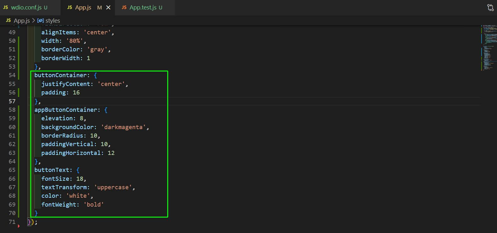This screenshot has width=497, height=233.
Task: Click the JS icon in the breadcrumb bar
Action: pos(8,20)
